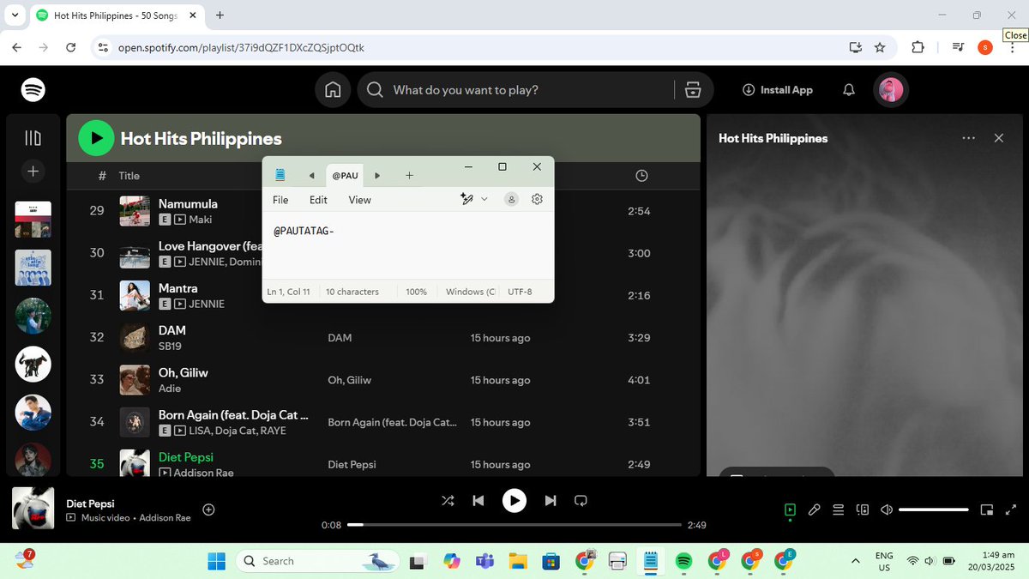Image resolution: width=1029 pixels, height=579 pixels.
Task: Open UTF-8 encoding selector in Notepad
Action: (520, 292)
